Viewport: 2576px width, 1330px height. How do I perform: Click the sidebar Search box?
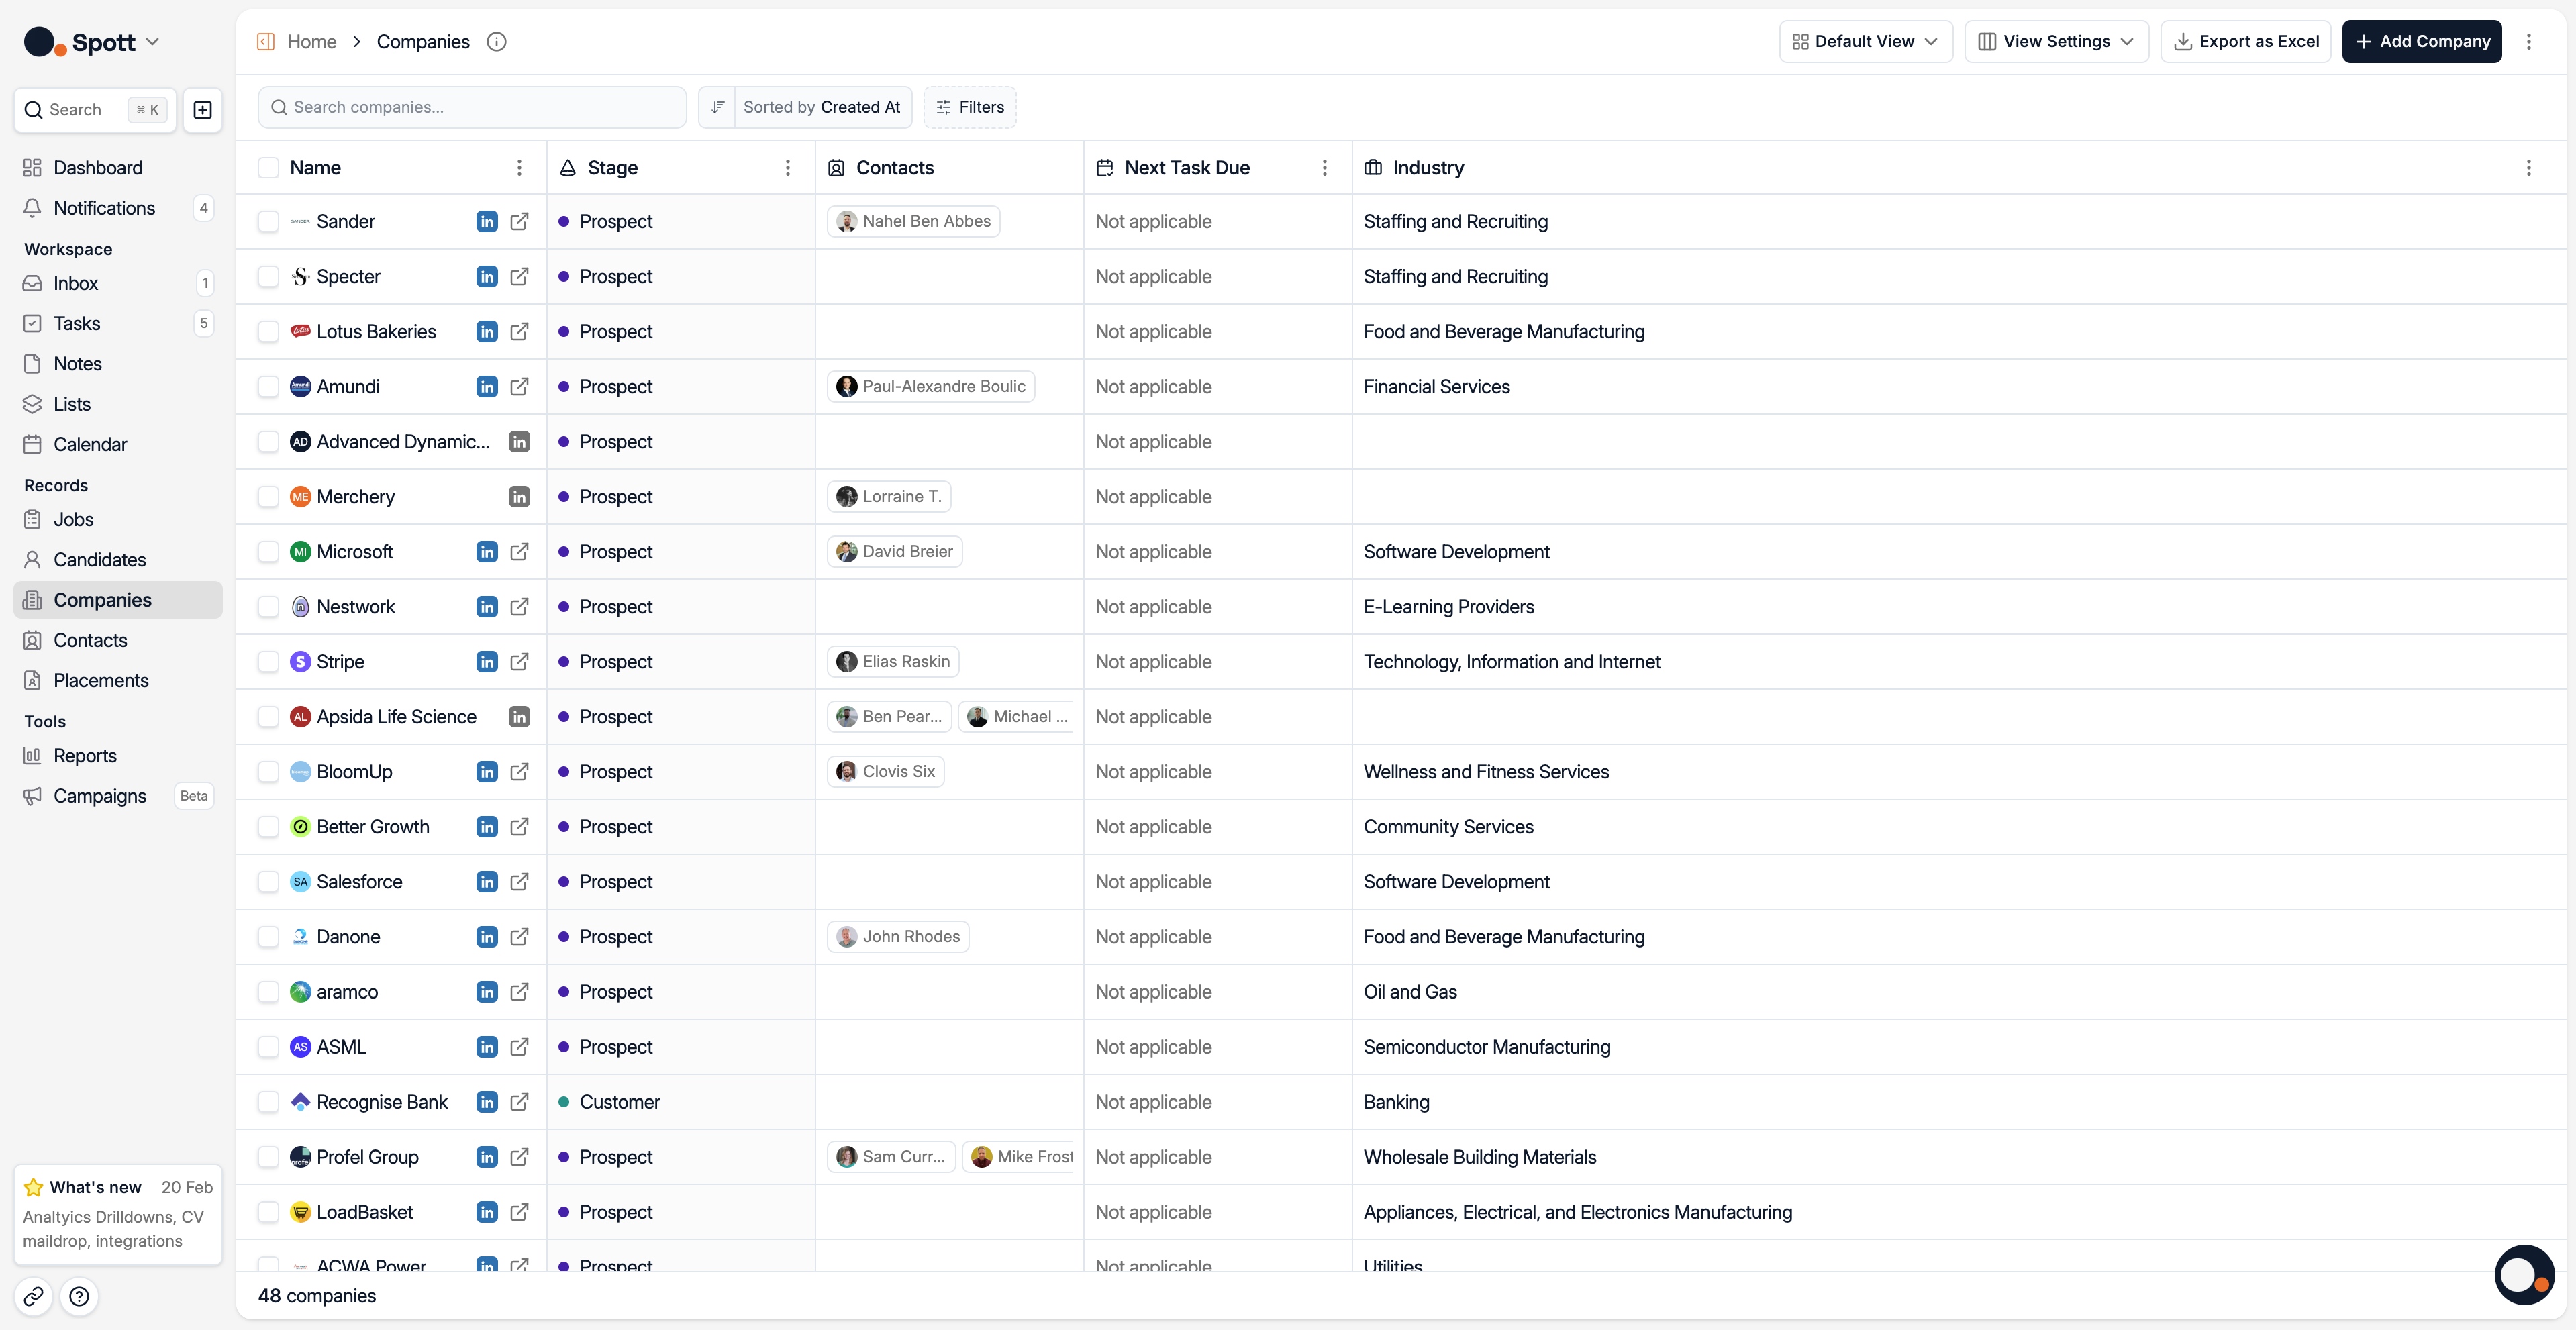point(95,110)
